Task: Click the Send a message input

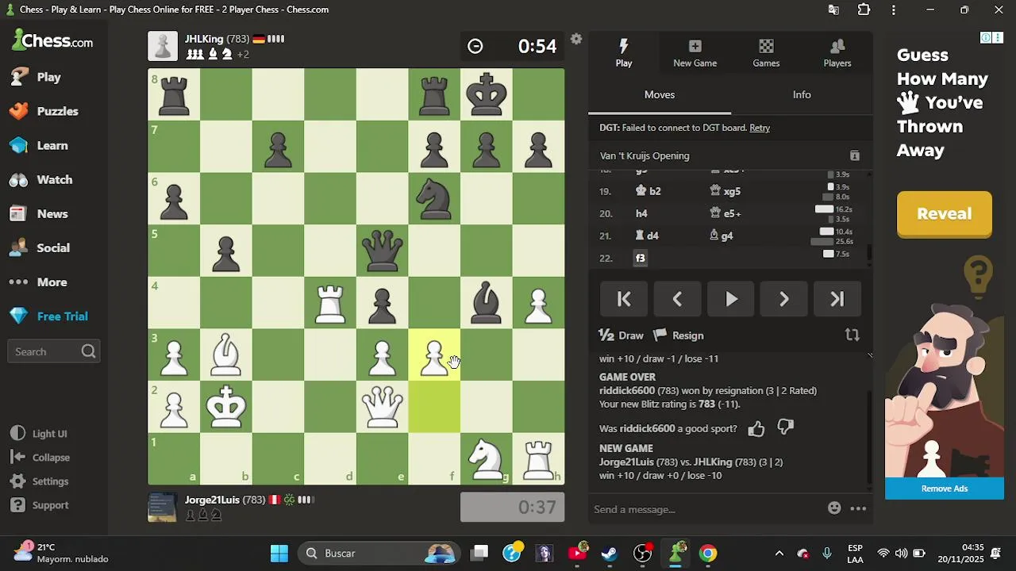Action: (706, 509)
